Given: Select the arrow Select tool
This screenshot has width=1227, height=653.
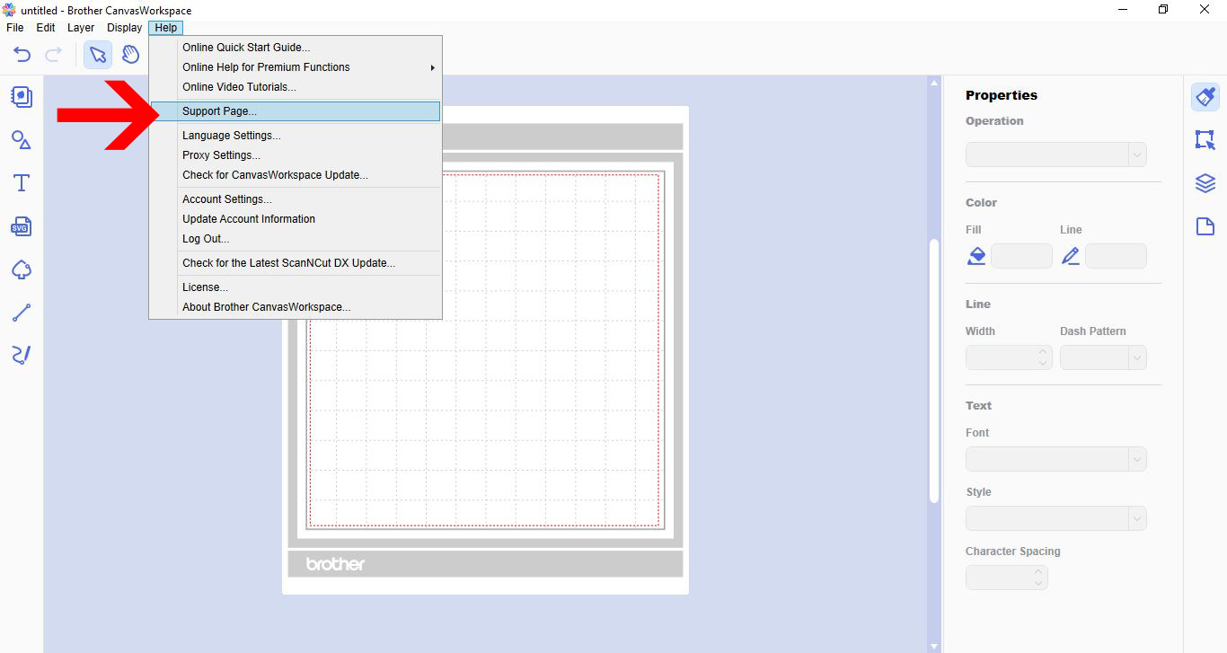Looking at the screenshot, I should (x=98, y=55).
